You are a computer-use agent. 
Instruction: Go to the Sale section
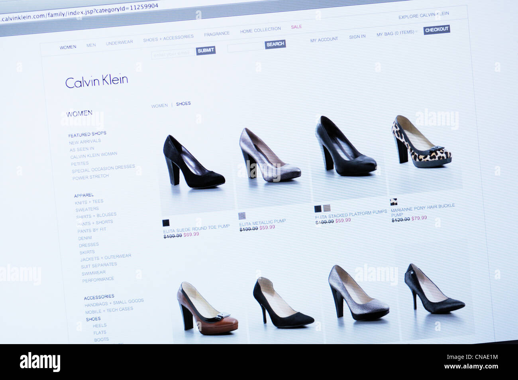pos(296,27)
